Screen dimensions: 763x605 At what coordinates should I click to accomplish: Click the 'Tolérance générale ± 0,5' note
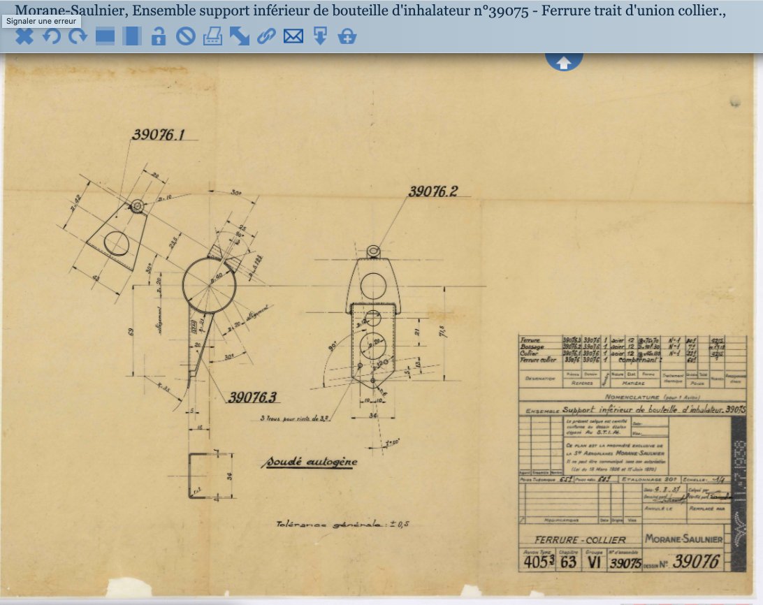point(342,524)
